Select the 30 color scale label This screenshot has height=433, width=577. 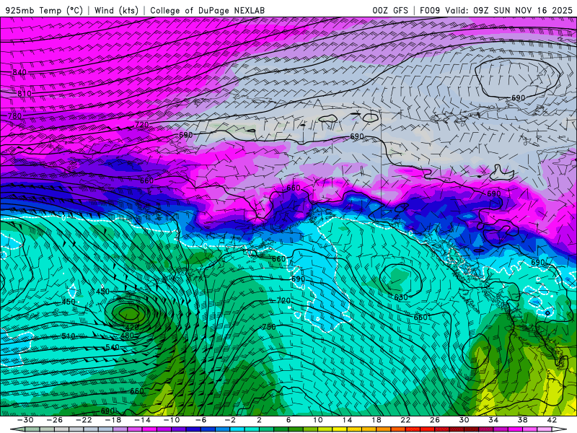(464, 420)
